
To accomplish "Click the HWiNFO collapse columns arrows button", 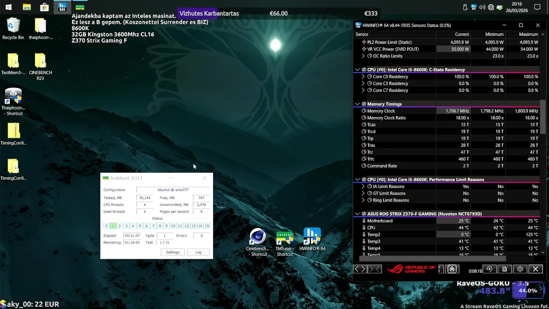I will click(x=375, y=269).
